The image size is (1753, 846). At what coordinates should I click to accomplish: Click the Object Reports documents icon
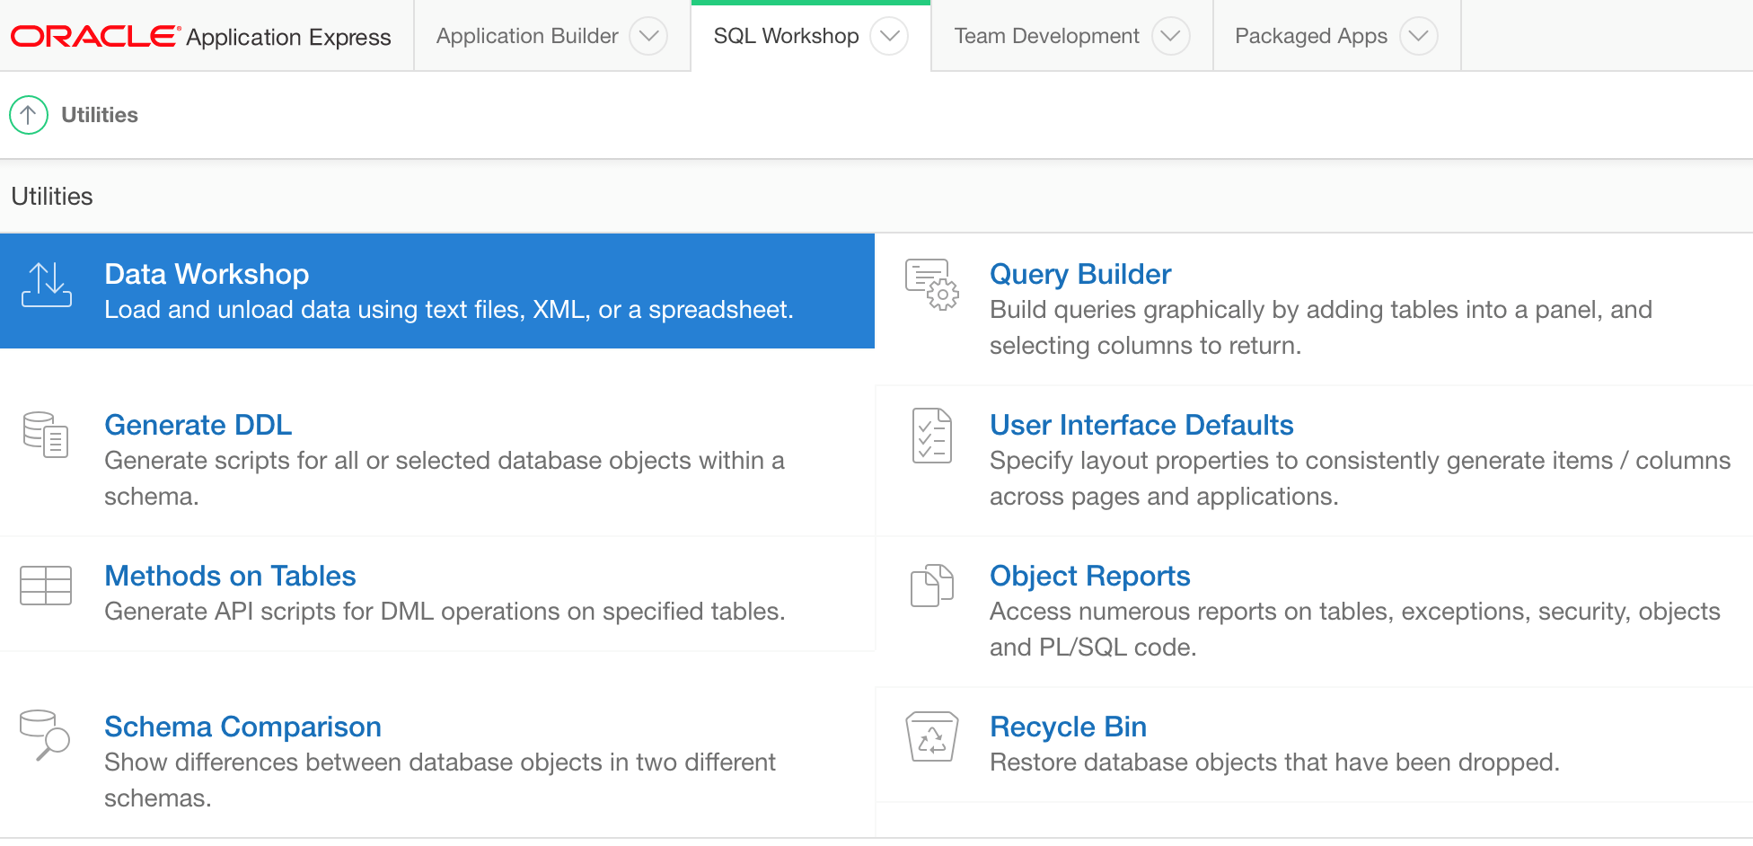coord(932,586)
